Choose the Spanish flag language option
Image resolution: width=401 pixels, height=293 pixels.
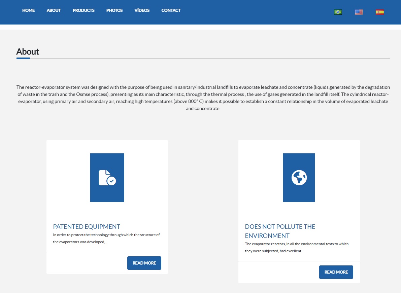click(x=379, y=12)
